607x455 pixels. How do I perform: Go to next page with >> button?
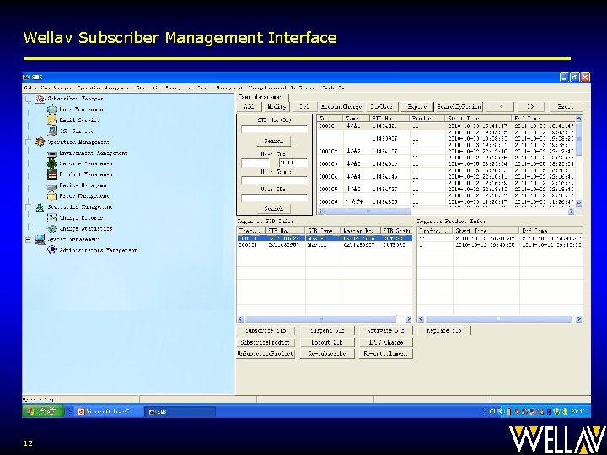530,106
